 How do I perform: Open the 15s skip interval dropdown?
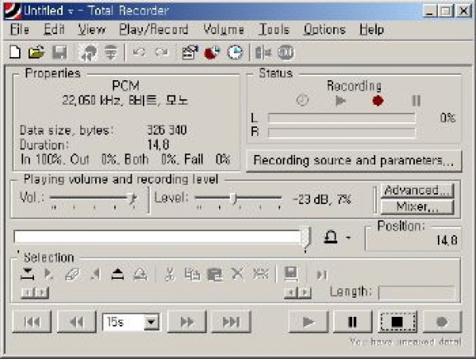[x=152, y=322]
